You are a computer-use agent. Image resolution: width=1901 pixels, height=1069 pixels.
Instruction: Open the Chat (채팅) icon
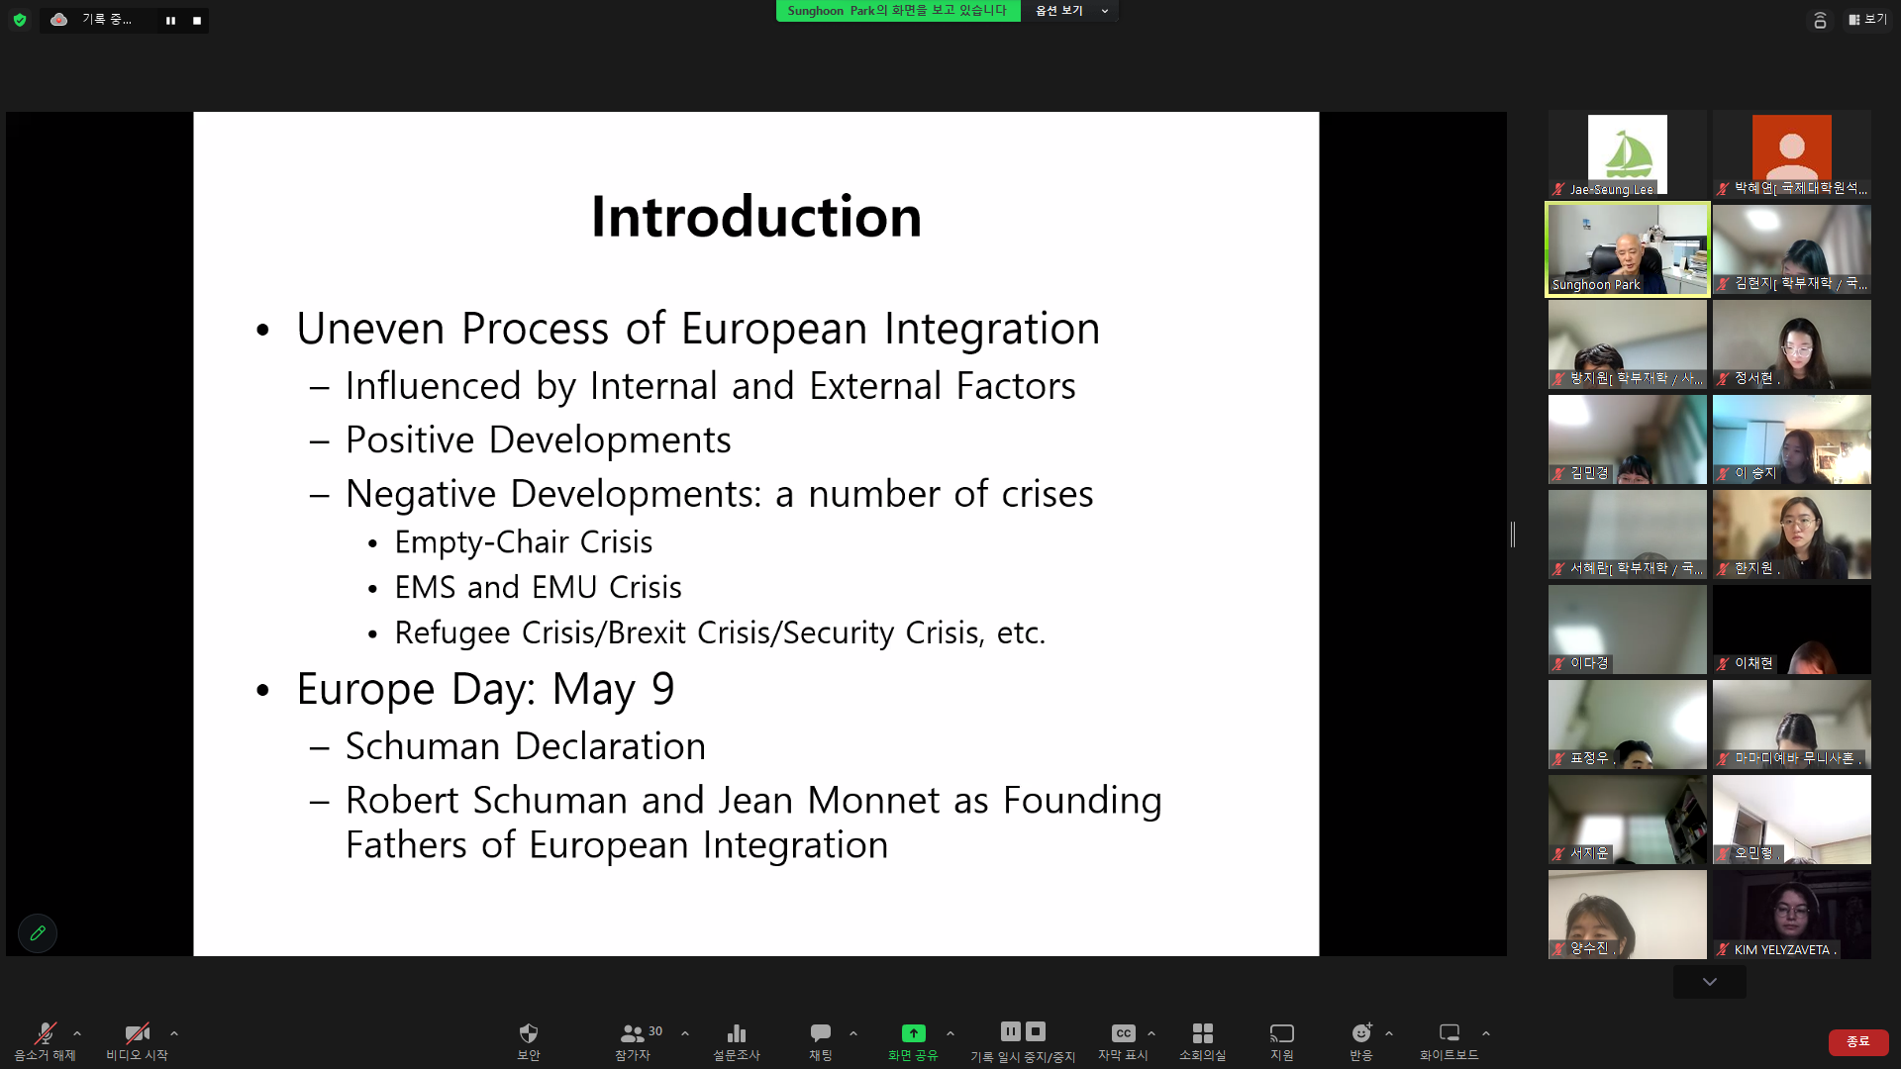pos(820,1034)
